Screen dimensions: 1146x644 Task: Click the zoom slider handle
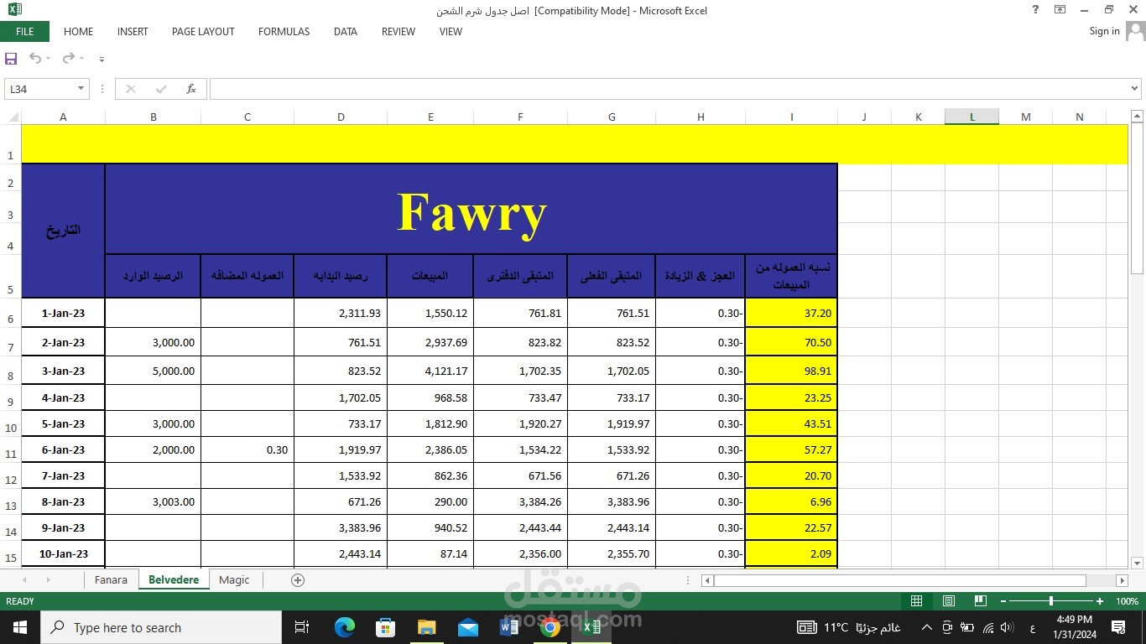coord(1050,601)
